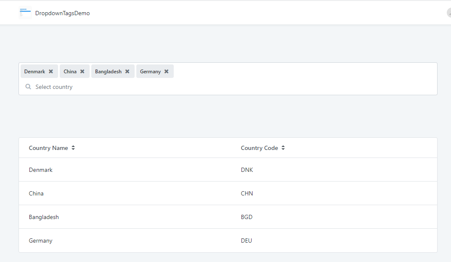The height and width of the screenshot is (262, 451).
Task: Remove the Bangladesh tag
Action: tap(127, 72)
